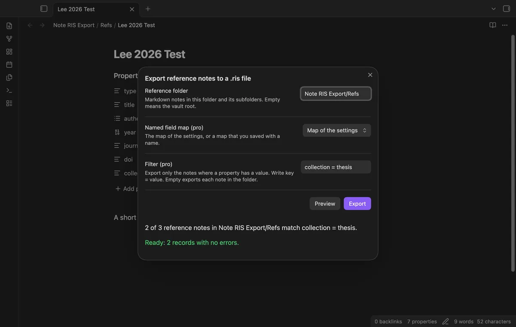
Task: Click the title property icon
Action: coord(117,105)
